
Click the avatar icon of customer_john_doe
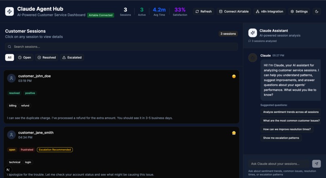click(x=11, y=78)
